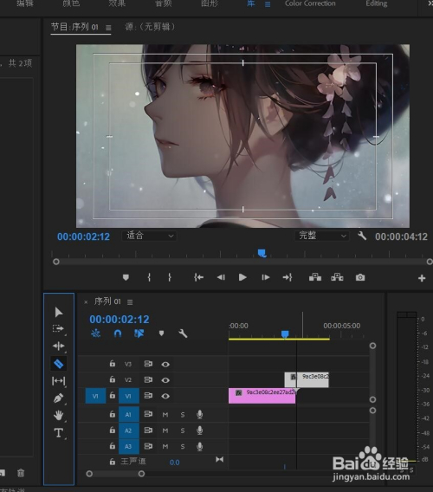Go to In point
This screenshot has width=433, height=492.
(198, 277)
